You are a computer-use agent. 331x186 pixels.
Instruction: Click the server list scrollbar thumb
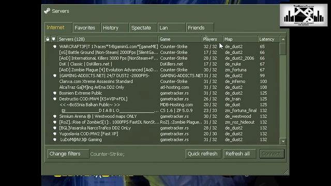tap(283, 49)
